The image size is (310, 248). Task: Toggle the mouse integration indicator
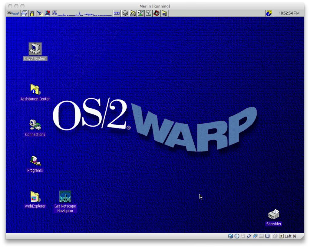tap(275, 236)
